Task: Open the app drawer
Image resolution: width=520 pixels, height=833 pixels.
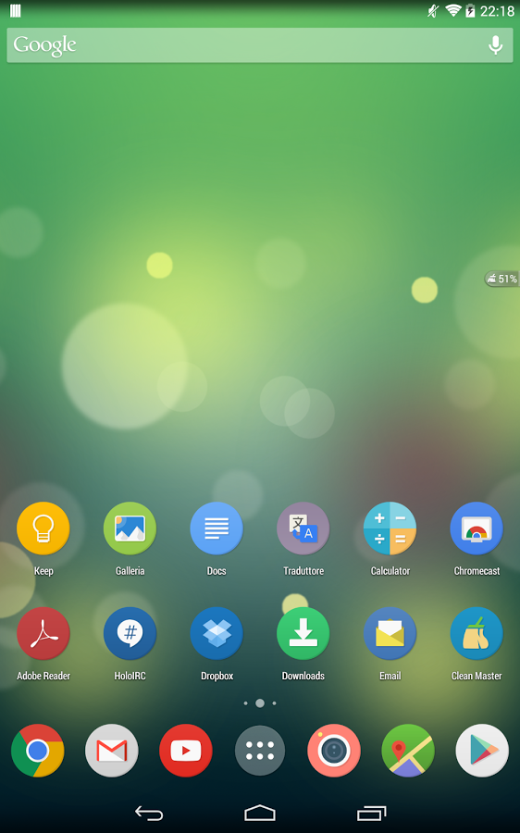Action: coord(260,751)
